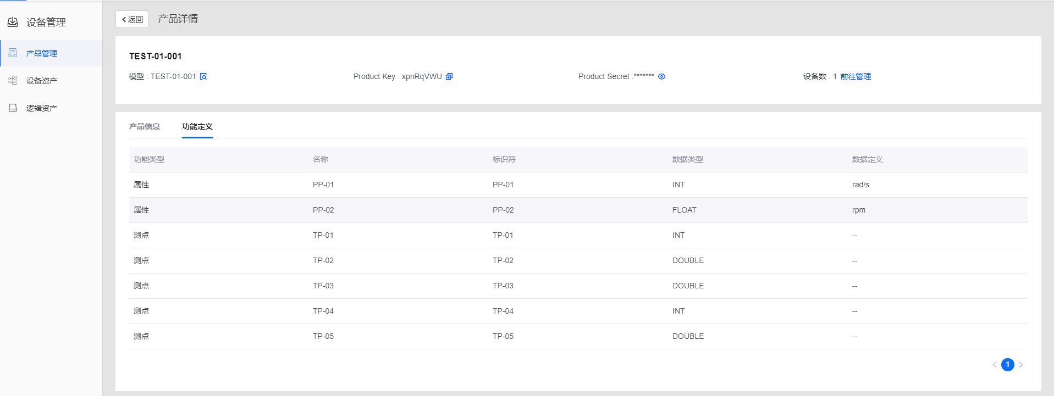
Task: Click the FLOAT data type cell
Action: point(685,210)
